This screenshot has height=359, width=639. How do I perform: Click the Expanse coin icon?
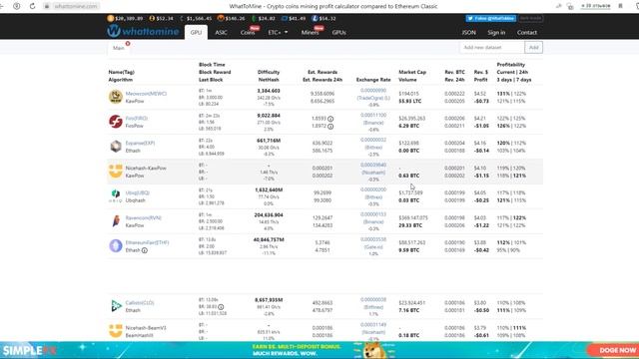tap(116, 147)
